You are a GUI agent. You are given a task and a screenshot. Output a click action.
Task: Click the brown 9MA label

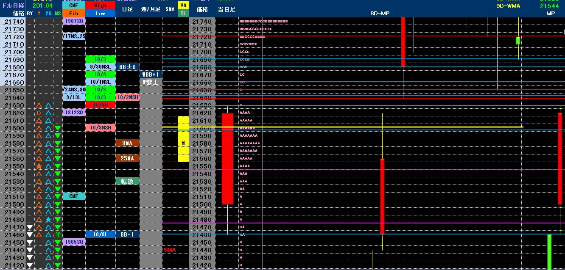128,143
